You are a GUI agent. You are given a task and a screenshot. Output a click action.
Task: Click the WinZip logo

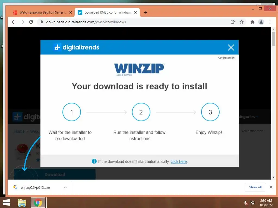(139, 70)
